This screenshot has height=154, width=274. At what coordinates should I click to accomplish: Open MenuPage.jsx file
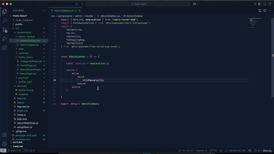point(29,74)
